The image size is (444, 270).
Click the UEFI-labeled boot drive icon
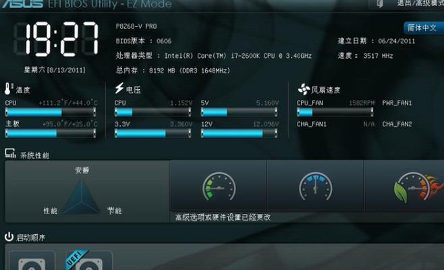(x=89, y=260)
